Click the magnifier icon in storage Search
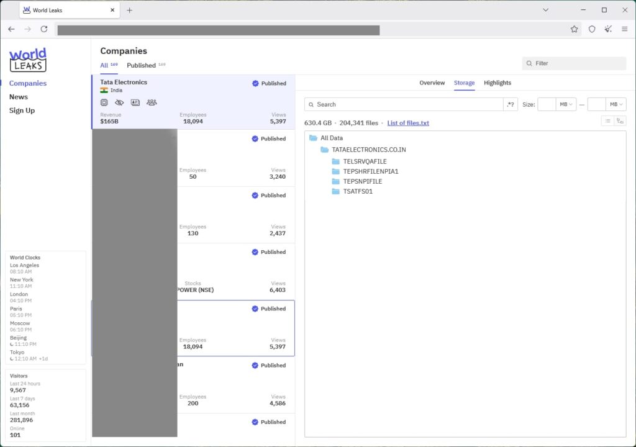 point(311,105)
